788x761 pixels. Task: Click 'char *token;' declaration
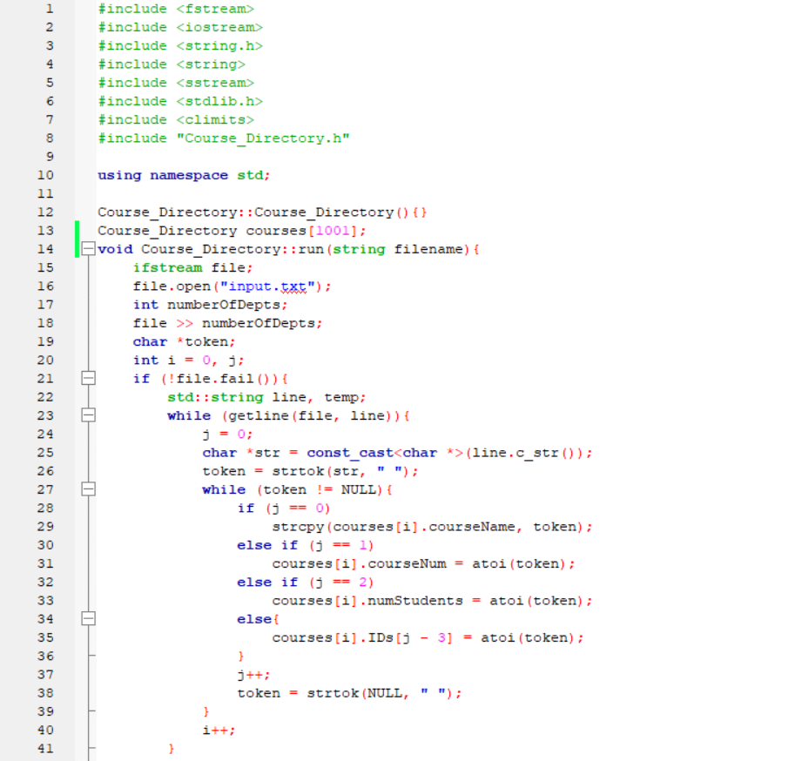pyautogui.click(x=184, y=342)
